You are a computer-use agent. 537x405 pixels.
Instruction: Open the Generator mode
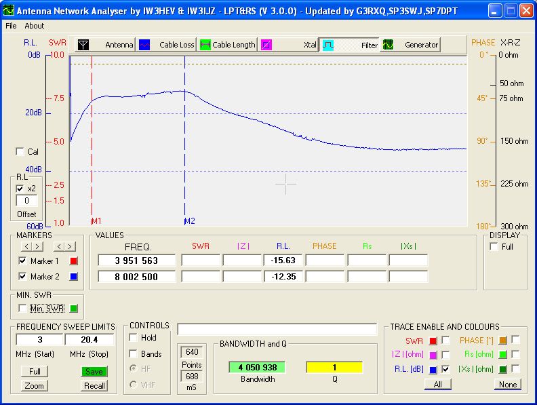(x=410, y=45)
